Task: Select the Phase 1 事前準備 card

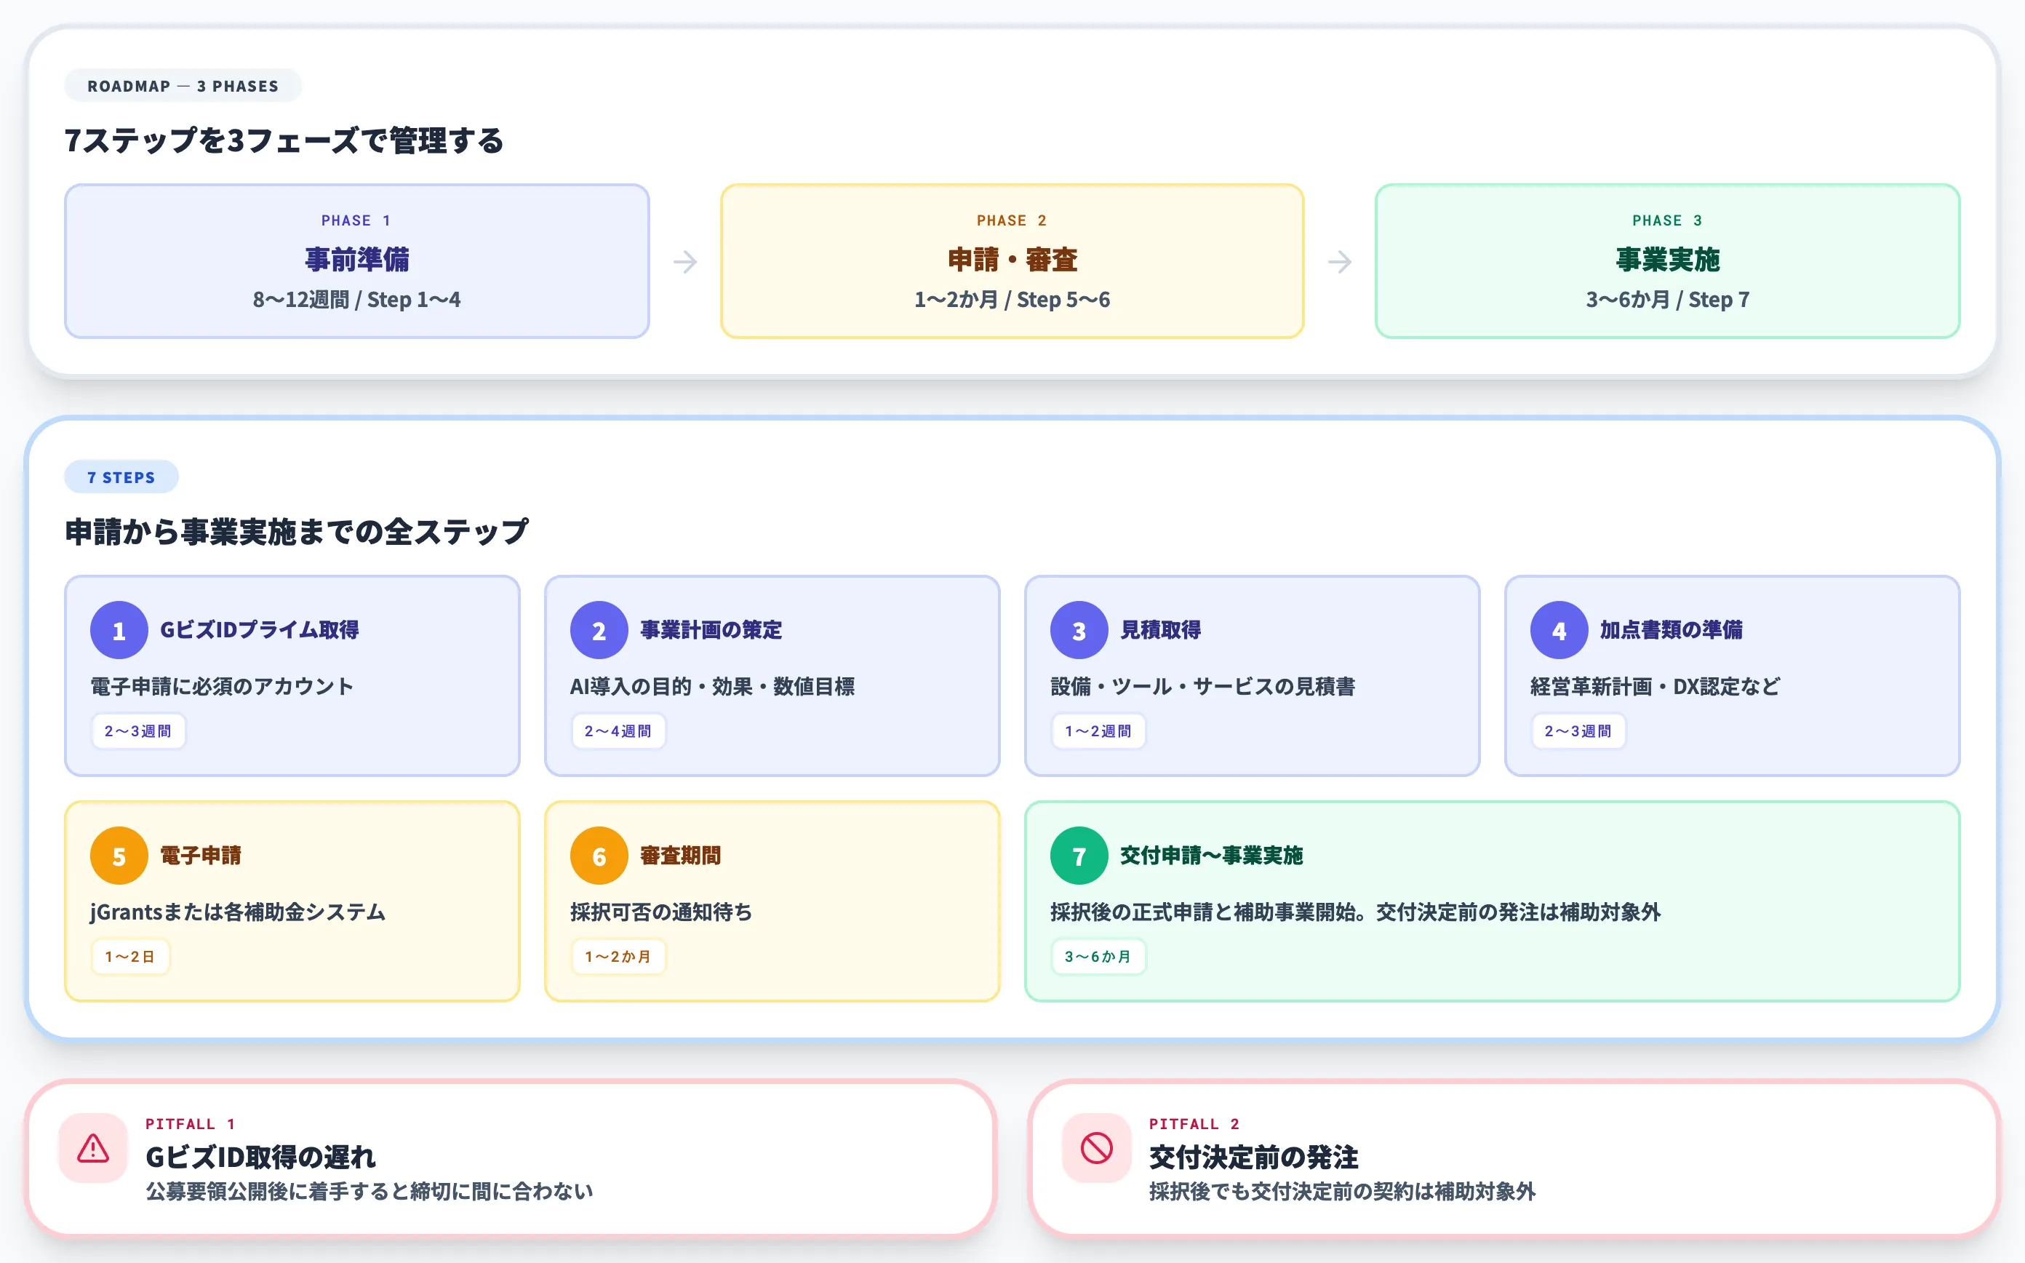Action: click(356, 261)
